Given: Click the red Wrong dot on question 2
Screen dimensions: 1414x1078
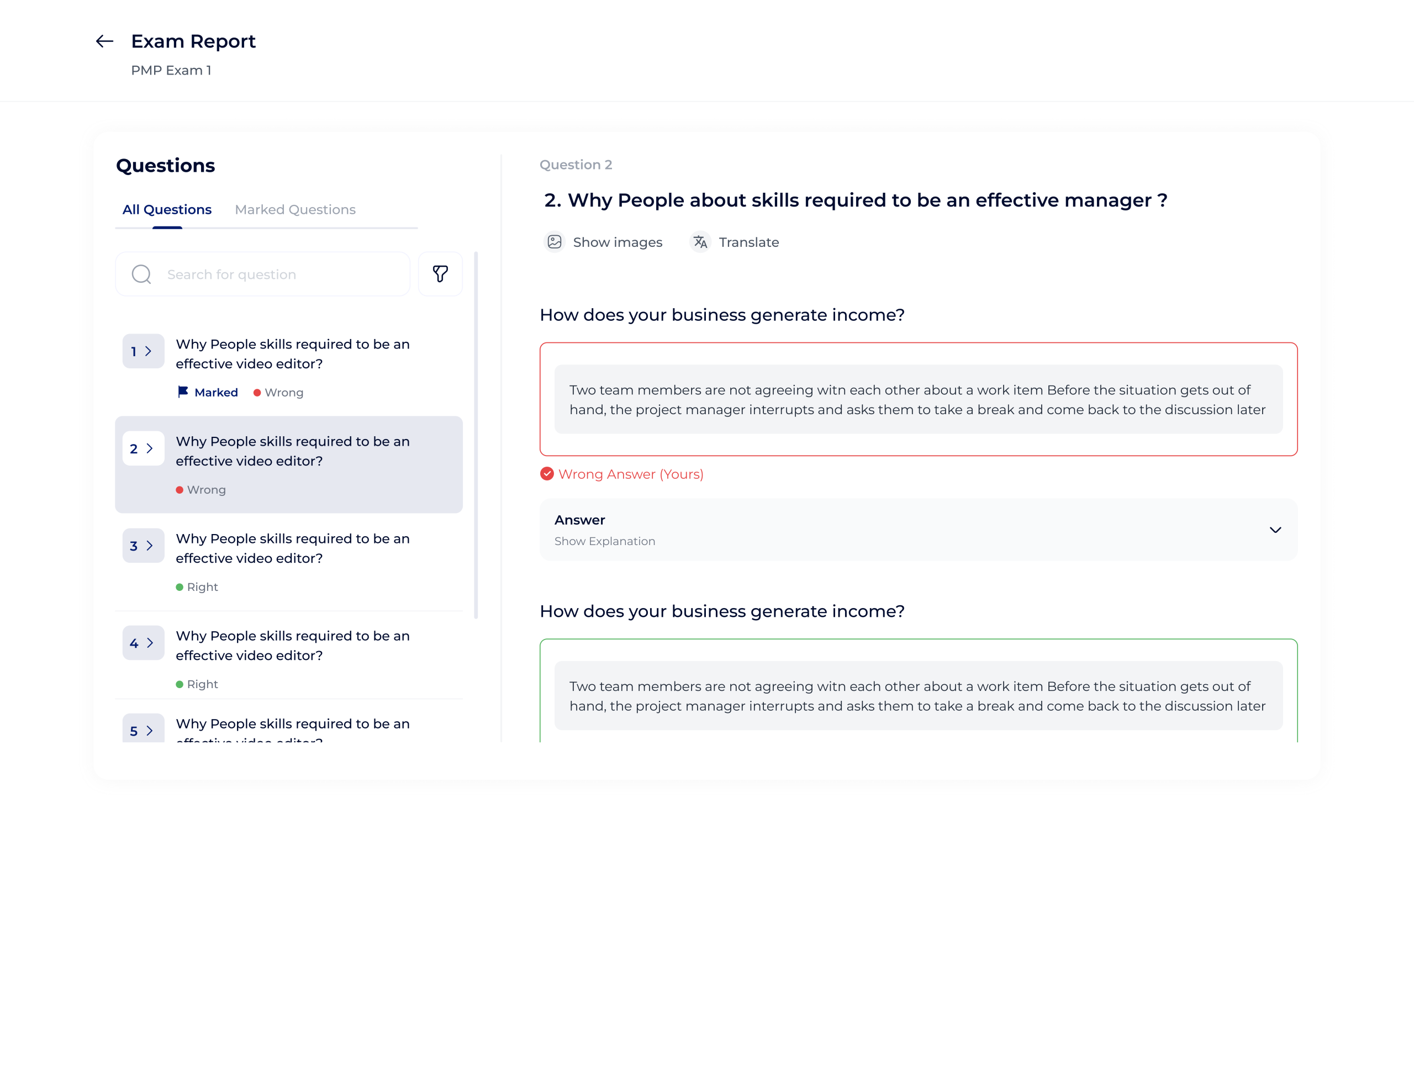Looking at the screenshot, I should click(180, 490).
